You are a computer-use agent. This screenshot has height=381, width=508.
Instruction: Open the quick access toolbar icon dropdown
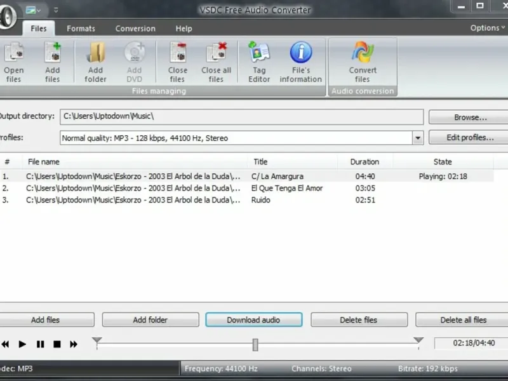(x=34, y=10)
